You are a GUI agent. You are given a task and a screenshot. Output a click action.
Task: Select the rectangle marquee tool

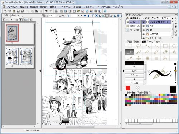click(130, 46)
